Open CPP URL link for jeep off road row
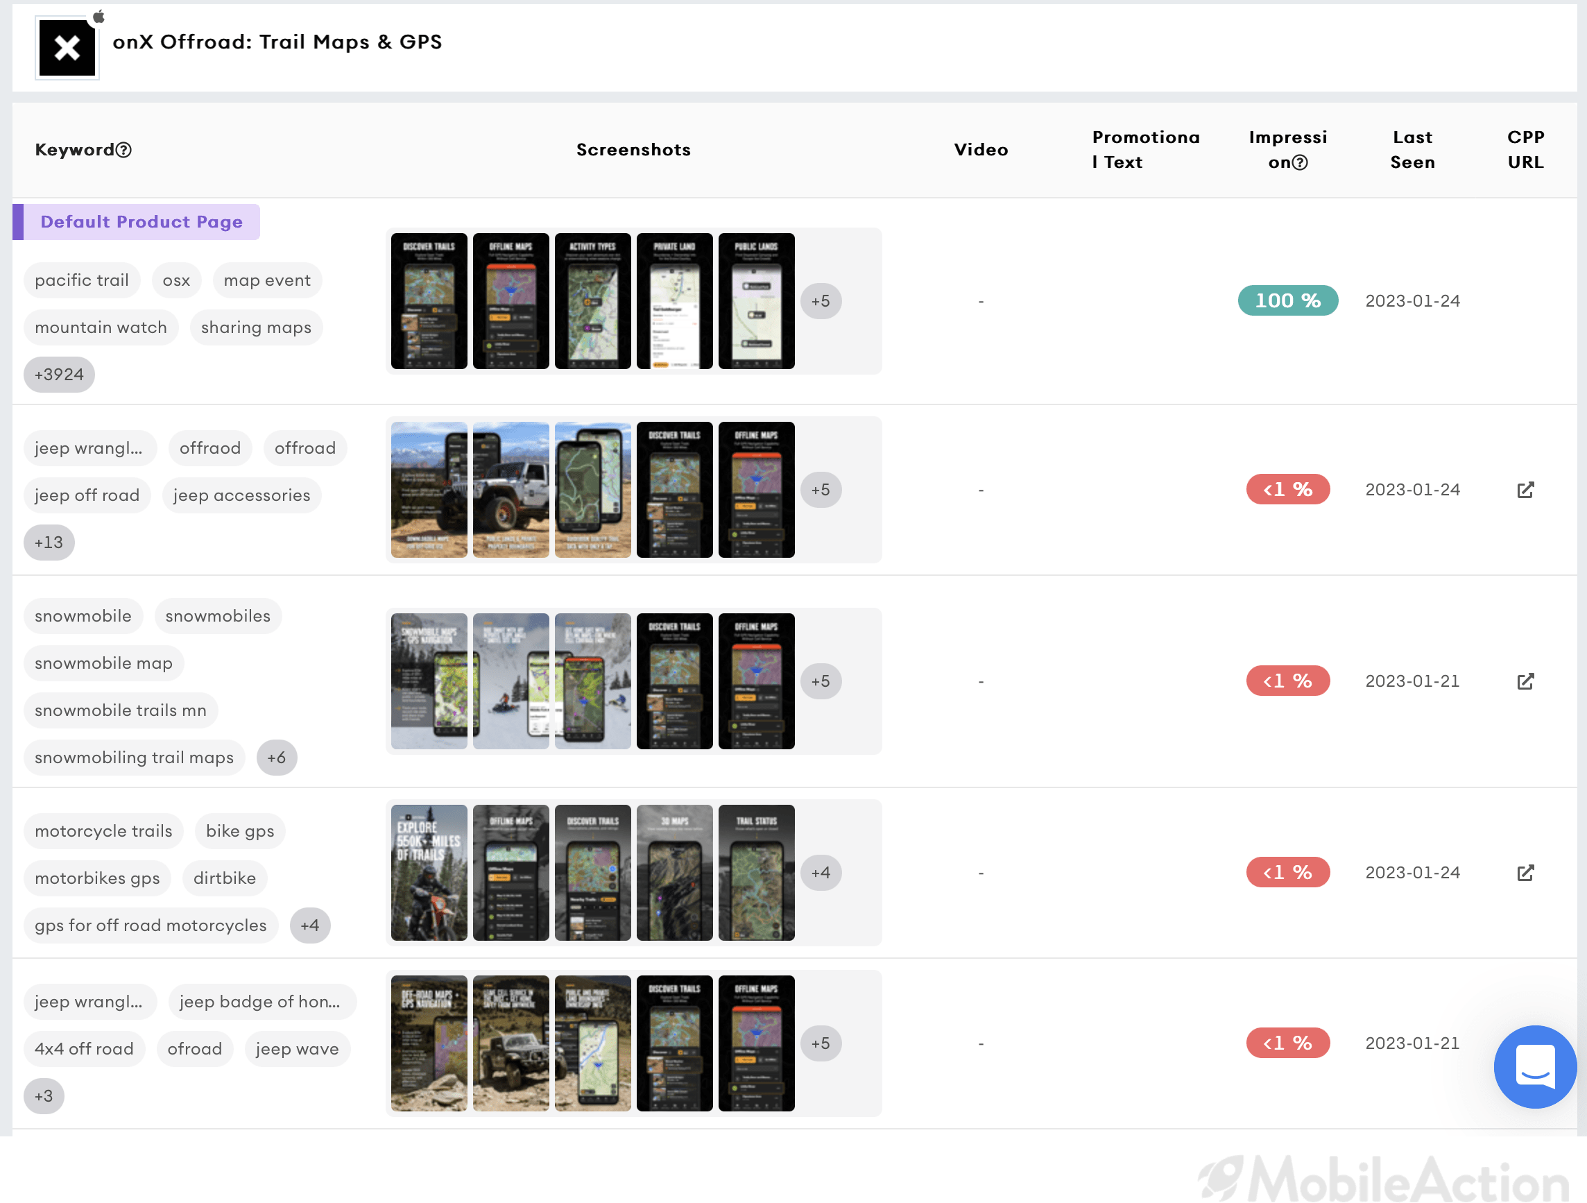Viewport: 1587px width, 1203px height. [x=1525, y=490]
